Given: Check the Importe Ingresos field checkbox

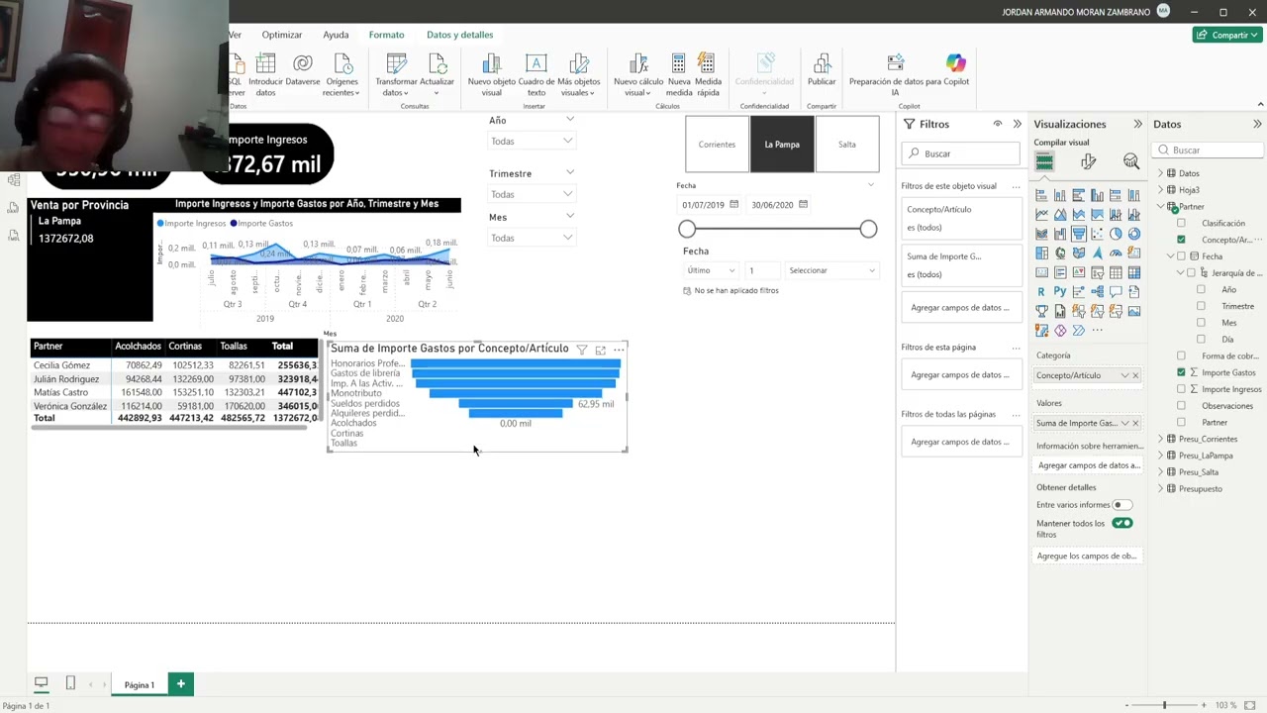Looking at the screenshot, I should (1181, 389).
